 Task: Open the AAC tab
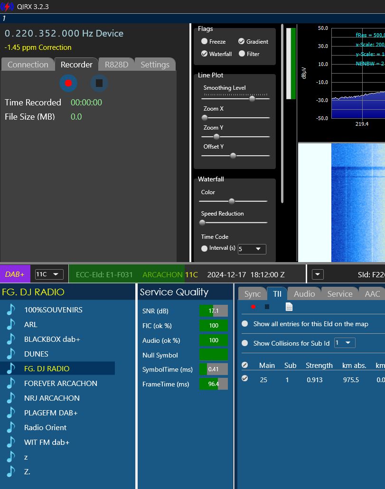pyautogui.click(x=372, y=294)
